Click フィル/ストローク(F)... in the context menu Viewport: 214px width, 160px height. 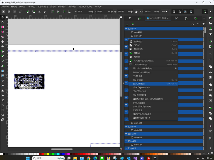(140, 64)
